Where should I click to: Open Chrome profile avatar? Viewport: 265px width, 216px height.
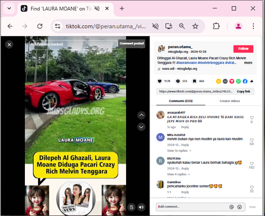238,26
